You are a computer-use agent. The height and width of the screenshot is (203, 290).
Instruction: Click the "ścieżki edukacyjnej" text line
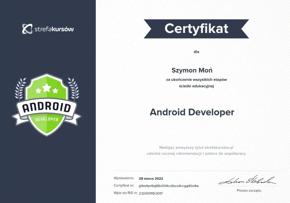(197, 86)
